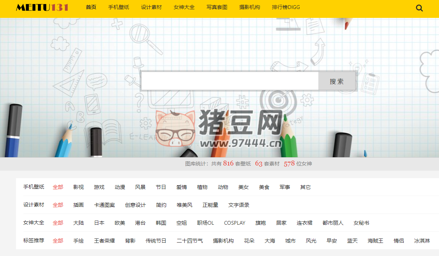This screenshot has height=256, width=439.
Task: Open the 首页 menu item
Action: coord(91,7)
